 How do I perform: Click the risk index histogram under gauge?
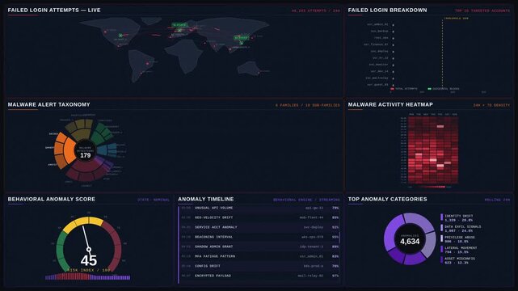87,276
